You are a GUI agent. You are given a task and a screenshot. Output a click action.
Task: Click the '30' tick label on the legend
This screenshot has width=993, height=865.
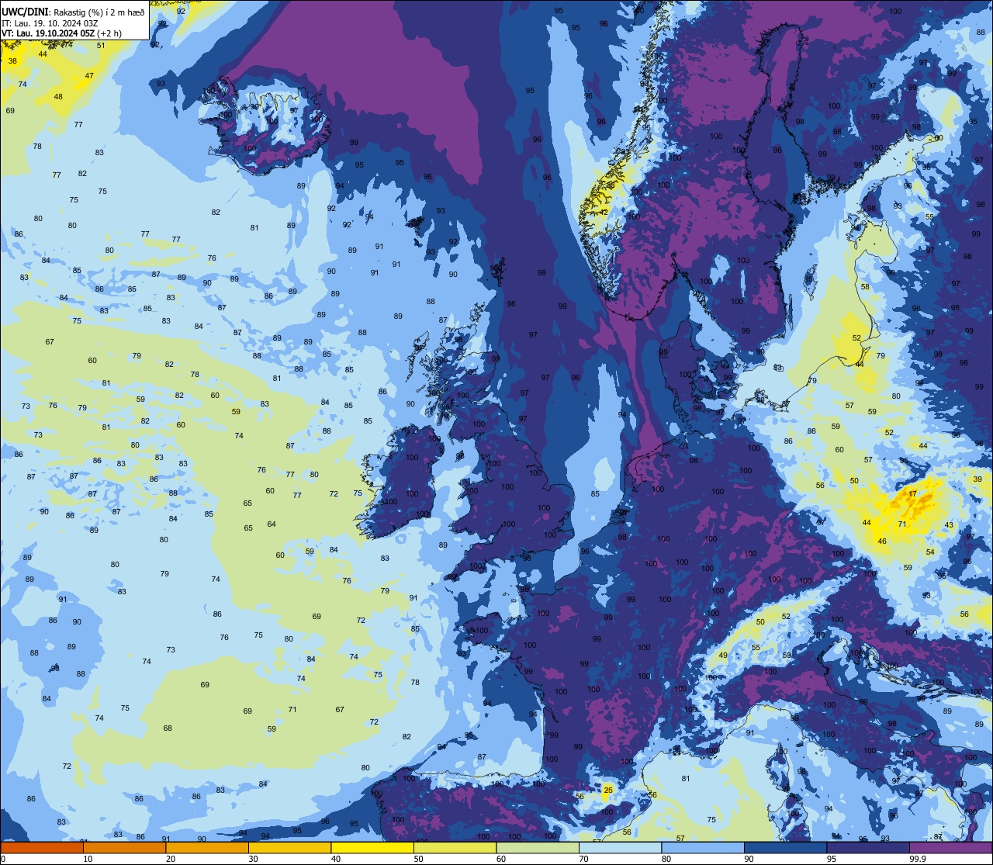click(253, 859)
